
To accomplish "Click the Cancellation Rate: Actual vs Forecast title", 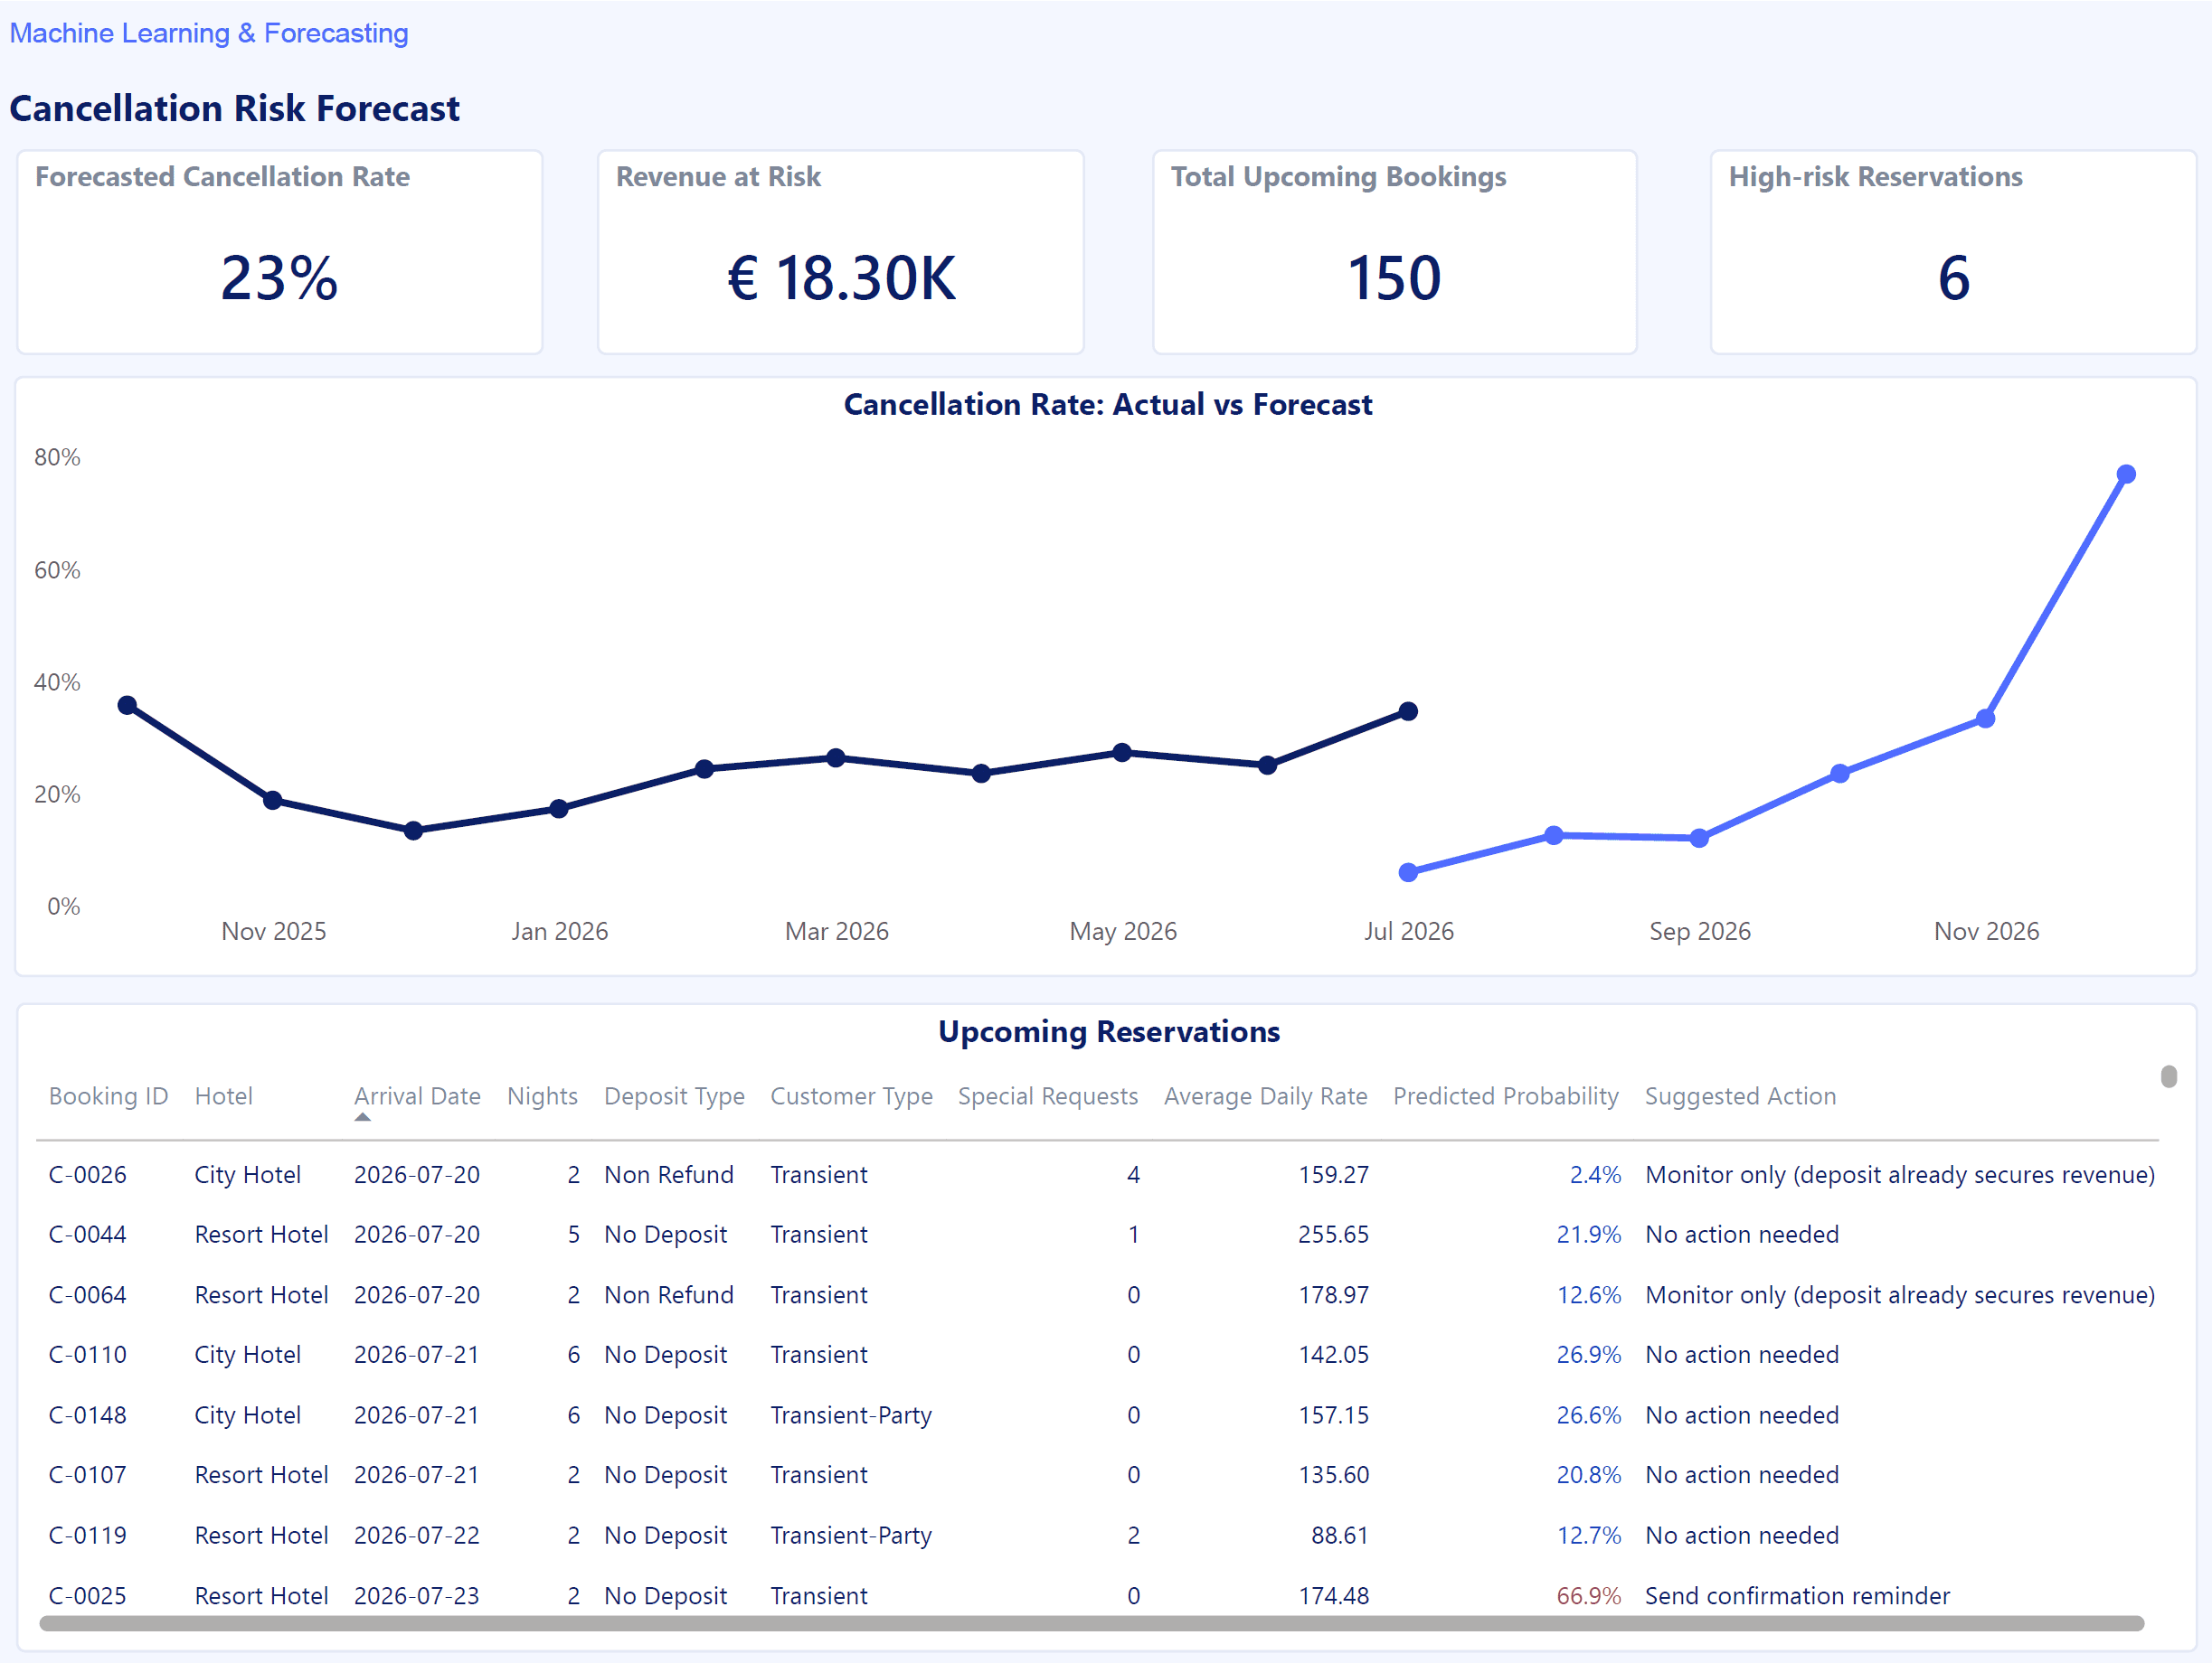I will pos(1107,405).
